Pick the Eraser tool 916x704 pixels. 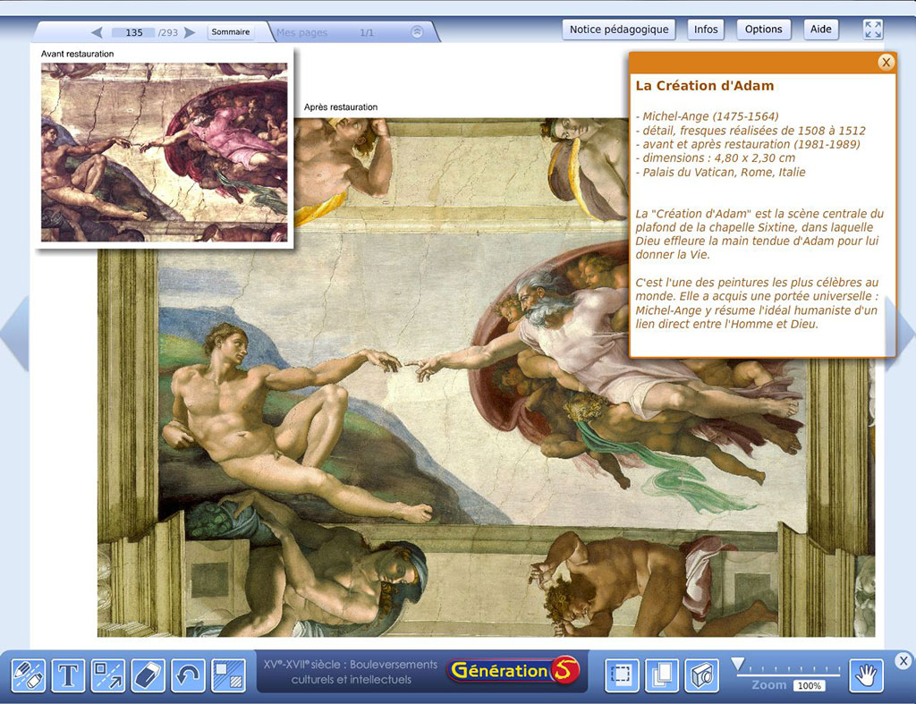coord(148,675)
